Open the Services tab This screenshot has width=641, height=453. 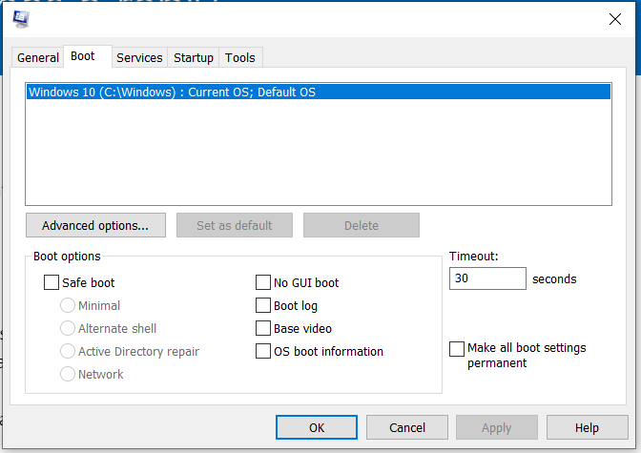pos(139,57)
